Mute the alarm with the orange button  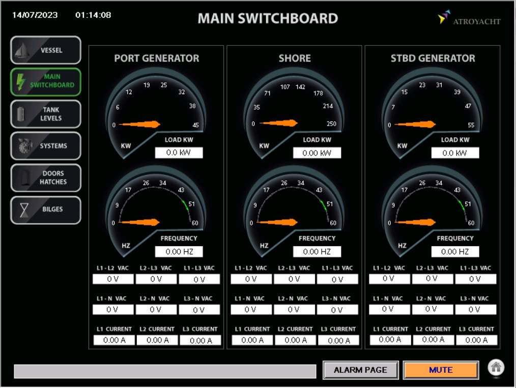pos(441,370)
